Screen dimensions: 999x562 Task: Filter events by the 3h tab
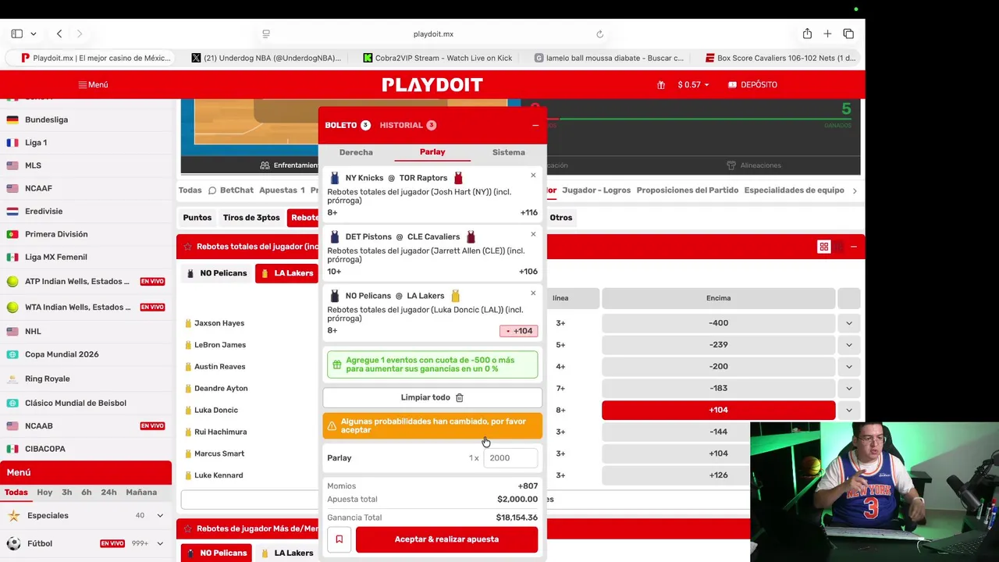point(66,493)
